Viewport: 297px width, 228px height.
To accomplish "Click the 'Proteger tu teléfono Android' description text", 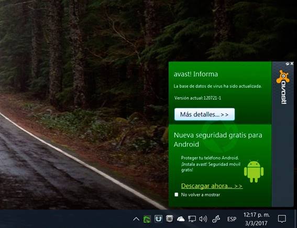I will tap(211, 164).
